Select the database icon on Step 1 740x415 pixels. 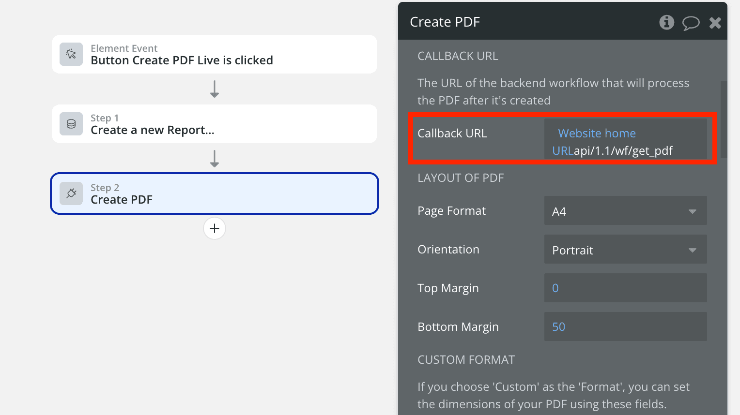tap(71, 124)
